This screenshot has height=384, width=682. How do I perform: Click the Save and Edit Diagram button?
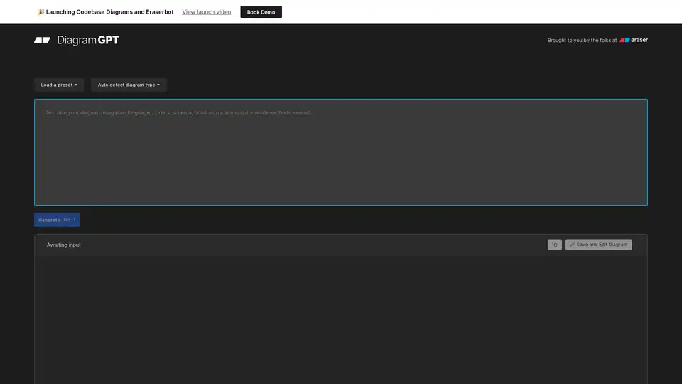tap(598, 245)
